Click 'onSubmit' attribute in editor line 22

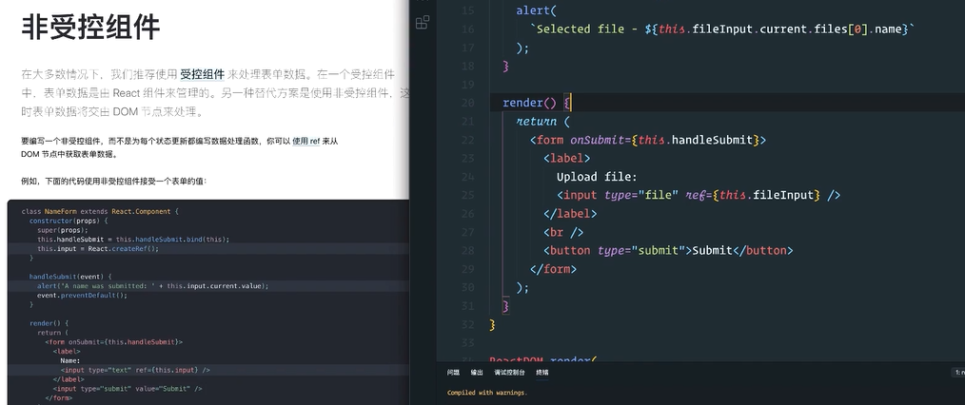[597, 140]
